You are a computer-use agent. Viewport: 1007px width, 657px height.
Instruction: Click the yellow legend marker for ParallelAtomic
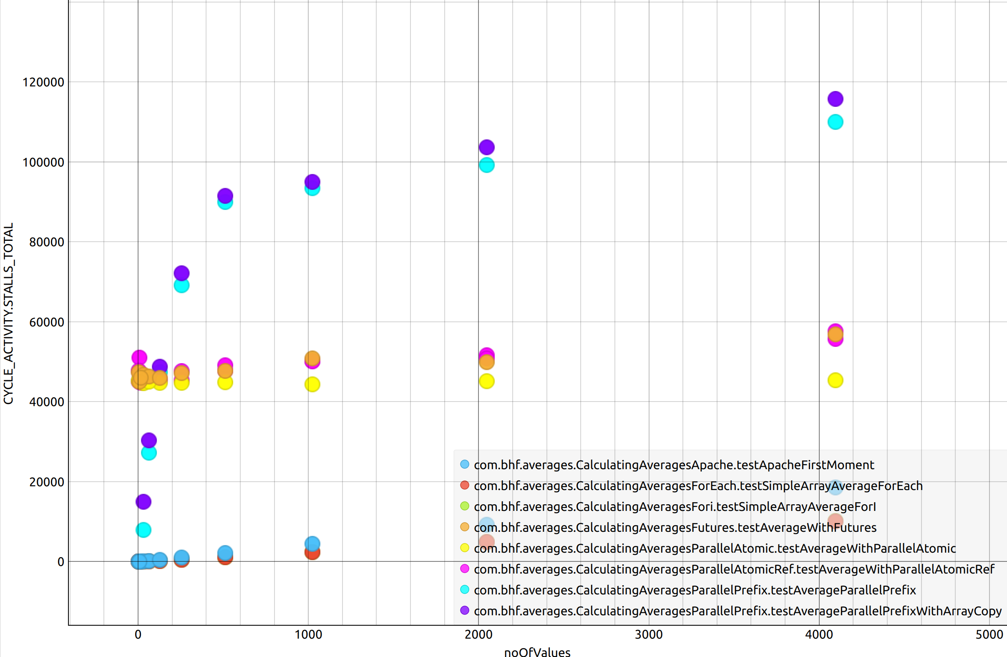465,548
